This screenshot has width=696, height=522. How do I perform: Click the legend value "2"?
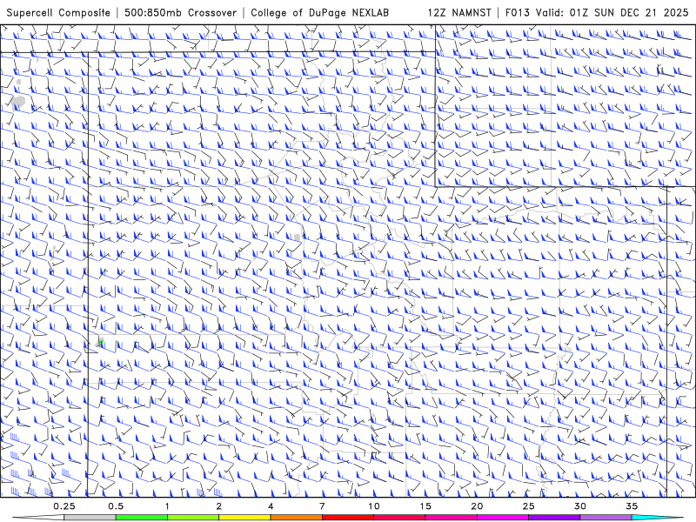[x=219, y=506]
